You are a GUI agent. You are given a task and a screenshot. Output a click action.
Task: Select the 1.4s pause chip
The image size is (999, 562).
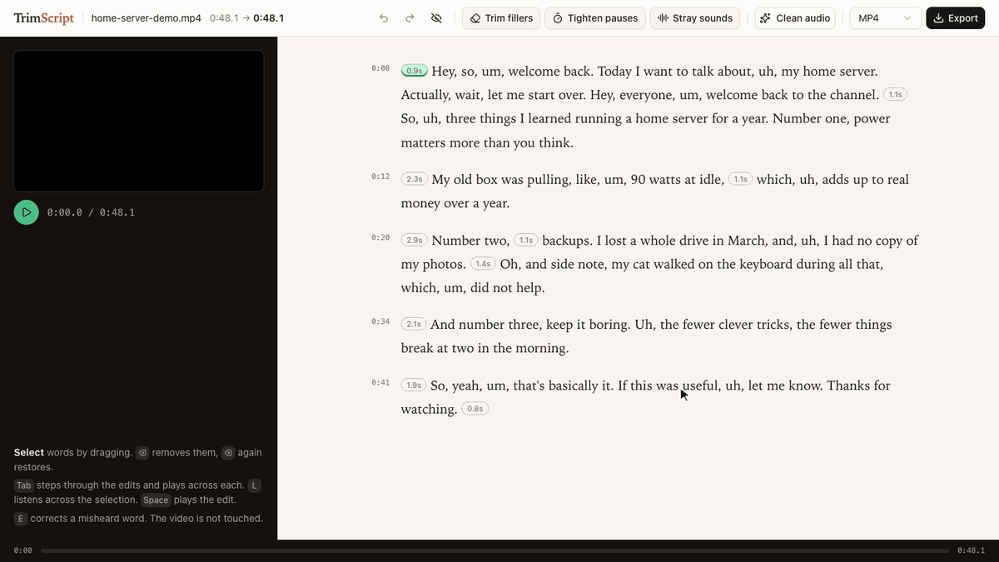click(x=483, y=264)
